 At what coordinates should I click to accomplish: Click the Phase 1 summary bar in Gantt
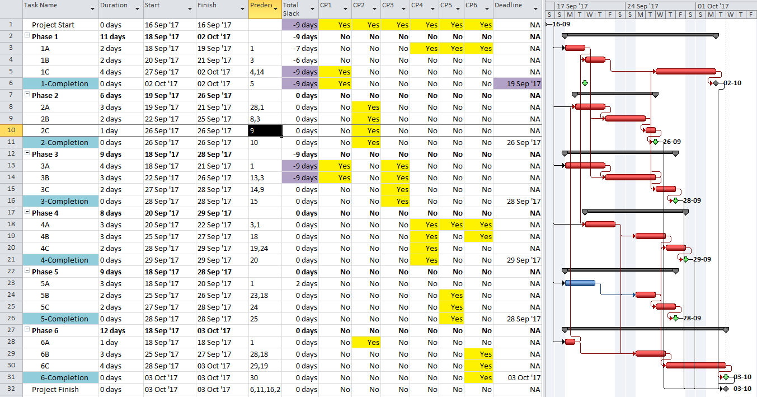pyautogui.click(x=640, y=35)
